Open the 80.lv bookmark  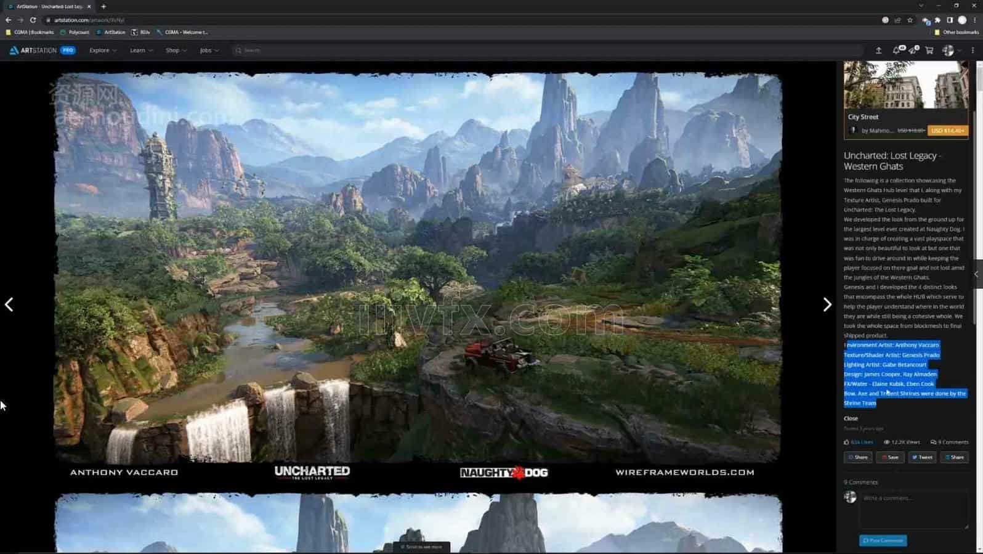pos(141,32)
